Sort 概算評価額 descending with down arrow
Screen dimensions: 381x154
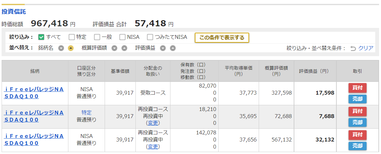114,48
